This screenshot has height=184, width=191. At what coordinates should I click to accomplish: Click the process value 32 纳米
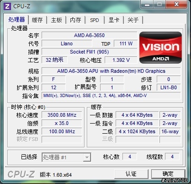(54, 60)
